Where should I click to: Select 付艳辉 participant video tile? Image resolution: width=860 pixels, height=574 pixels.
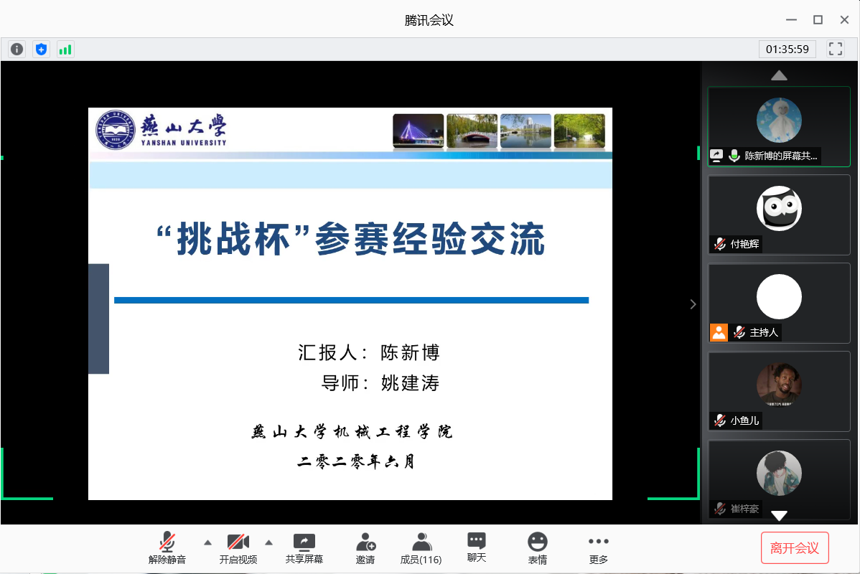pos(779,215)
